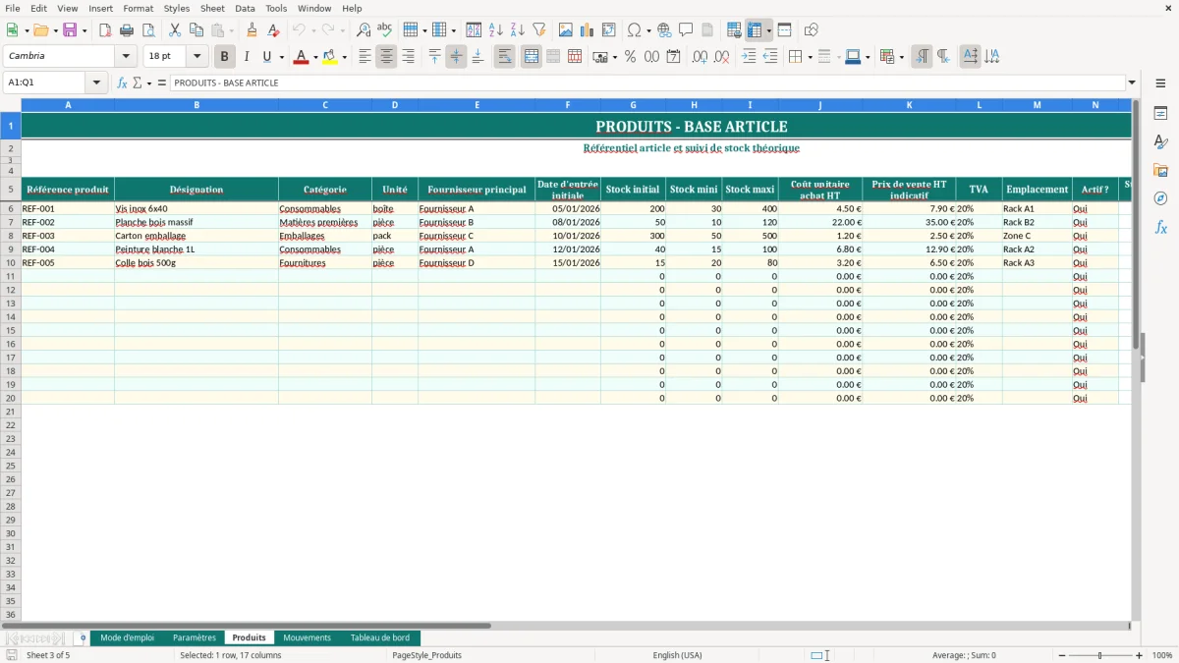
Task: Switch to the Mouvements sheet tab
Action: 308,637
